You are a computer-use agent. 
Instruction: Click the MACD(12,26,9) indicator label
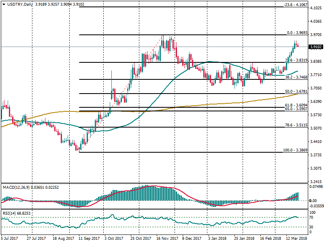(16, 187)
